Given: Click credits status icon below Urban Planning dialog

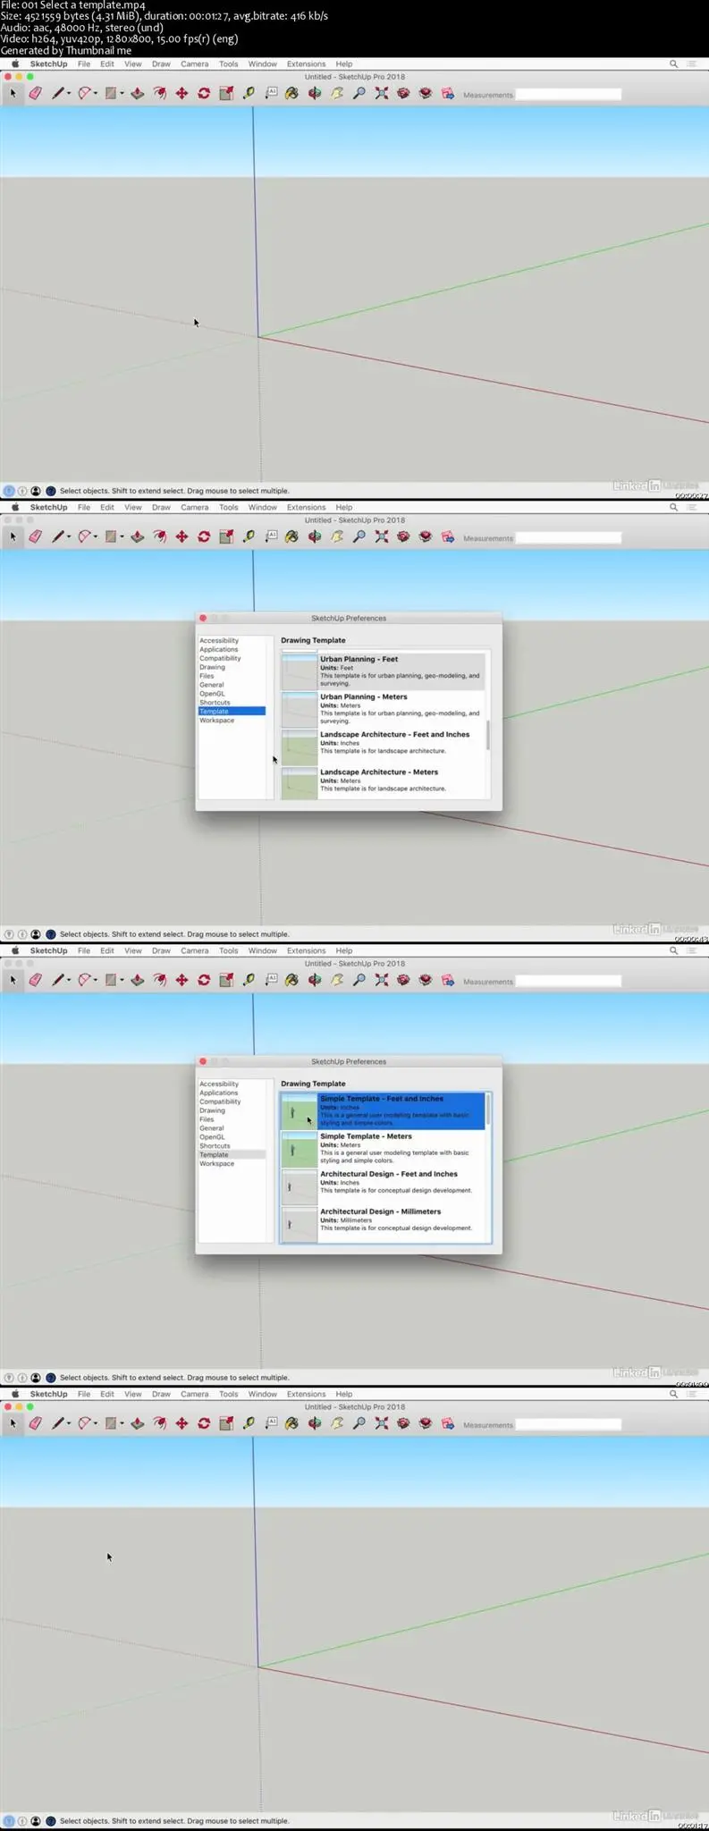Looking at the screenshot, I should tap(22, 934).
